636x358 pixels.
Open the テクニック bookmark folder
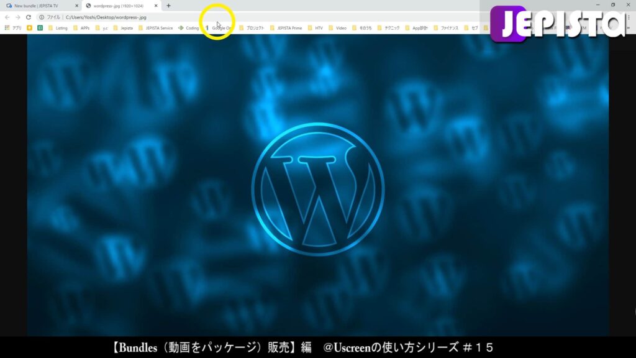(389, 28)
